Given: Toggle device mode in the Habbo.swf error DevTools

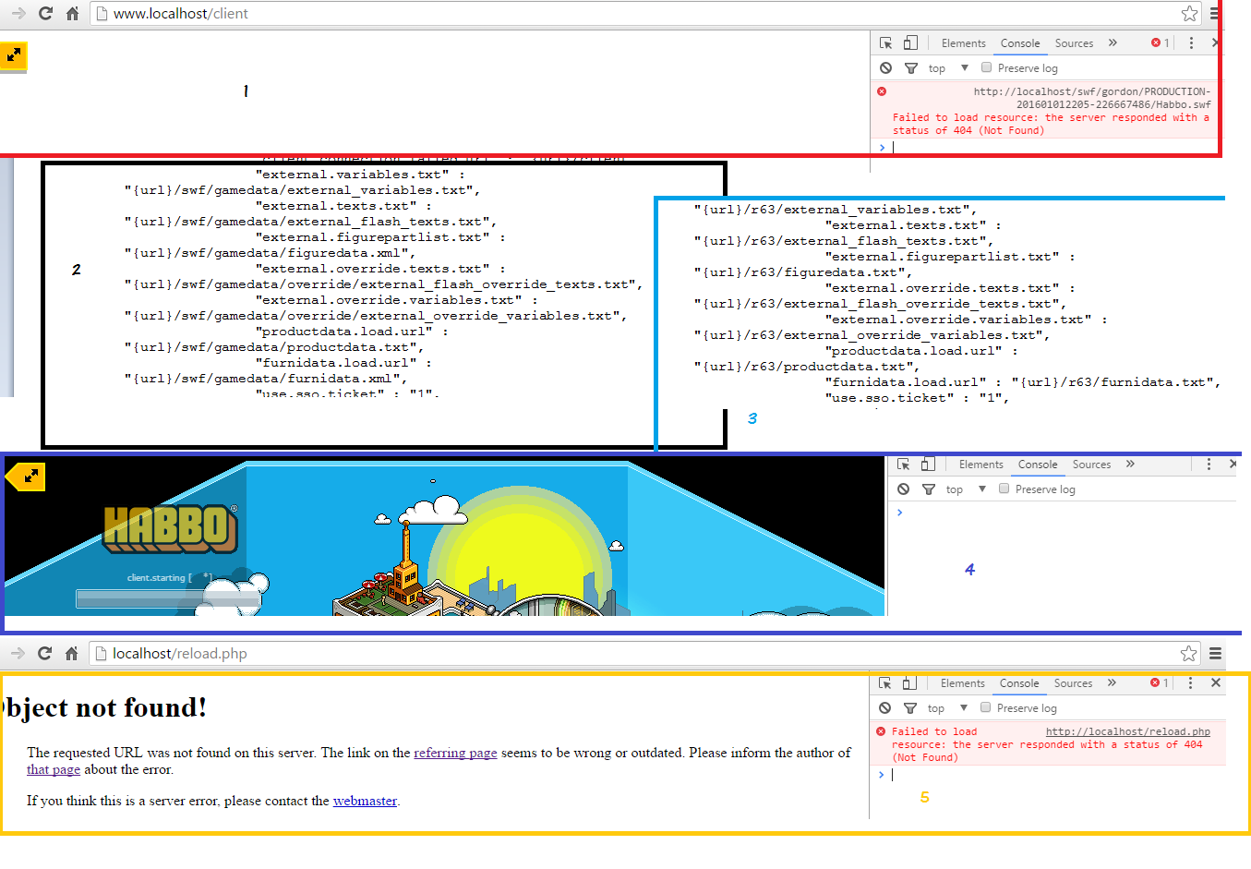Looking at the screenshot, I should tap(910, 42).
